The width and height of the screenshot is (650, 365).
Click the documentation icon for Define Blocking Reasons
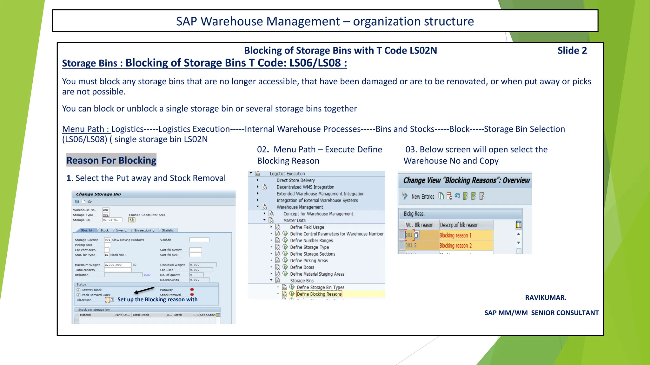[285, 294]
